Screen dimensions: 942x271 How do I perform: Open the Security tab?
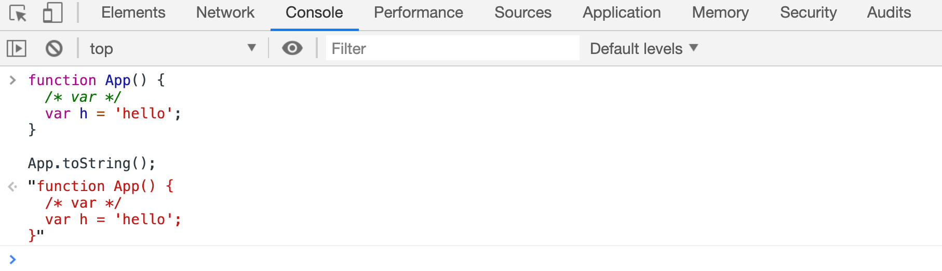[808, 12]
